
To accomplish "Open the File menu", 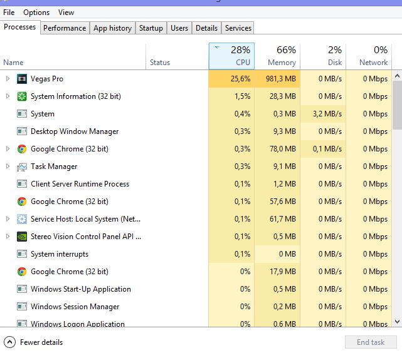I will [x=9, y=13].
